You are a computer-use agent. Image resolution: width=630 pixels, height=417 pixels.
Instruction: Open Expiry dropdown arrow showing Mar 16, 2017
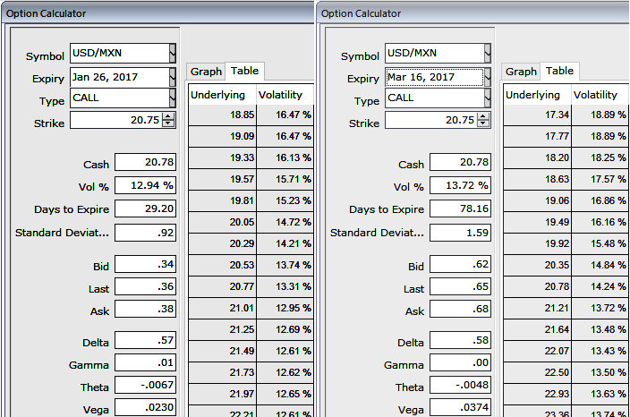pos(488,77)
